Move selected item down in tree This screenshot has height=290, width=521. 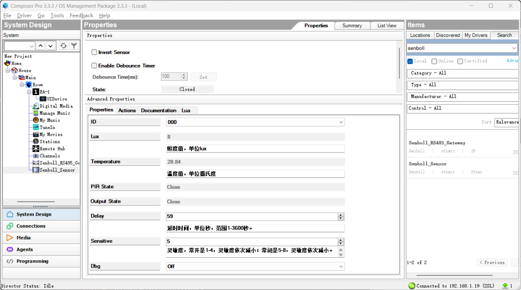51,46
